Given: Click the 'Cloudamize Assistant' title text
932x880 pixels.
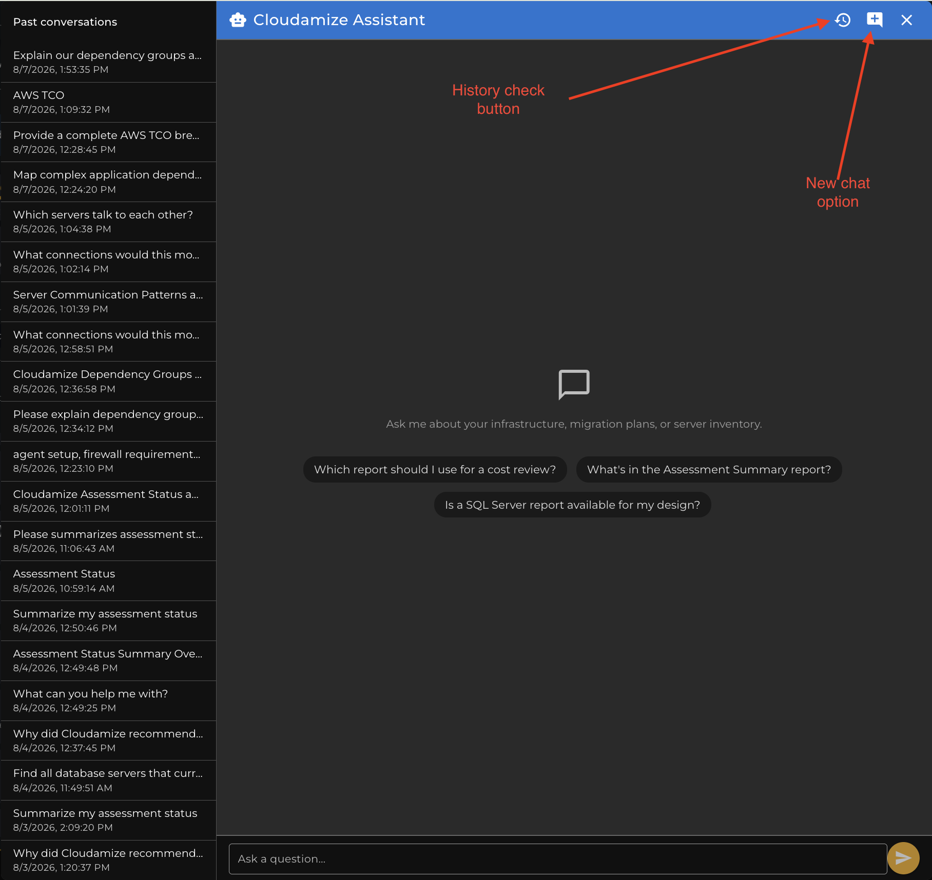Looking at the screenshot, I should click(x=339, y=20).
